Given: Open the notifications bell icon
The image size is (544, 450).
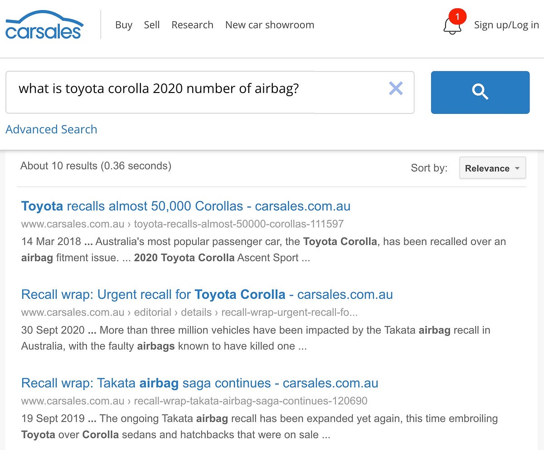Looking at the screenshot, I should [452, 26].
